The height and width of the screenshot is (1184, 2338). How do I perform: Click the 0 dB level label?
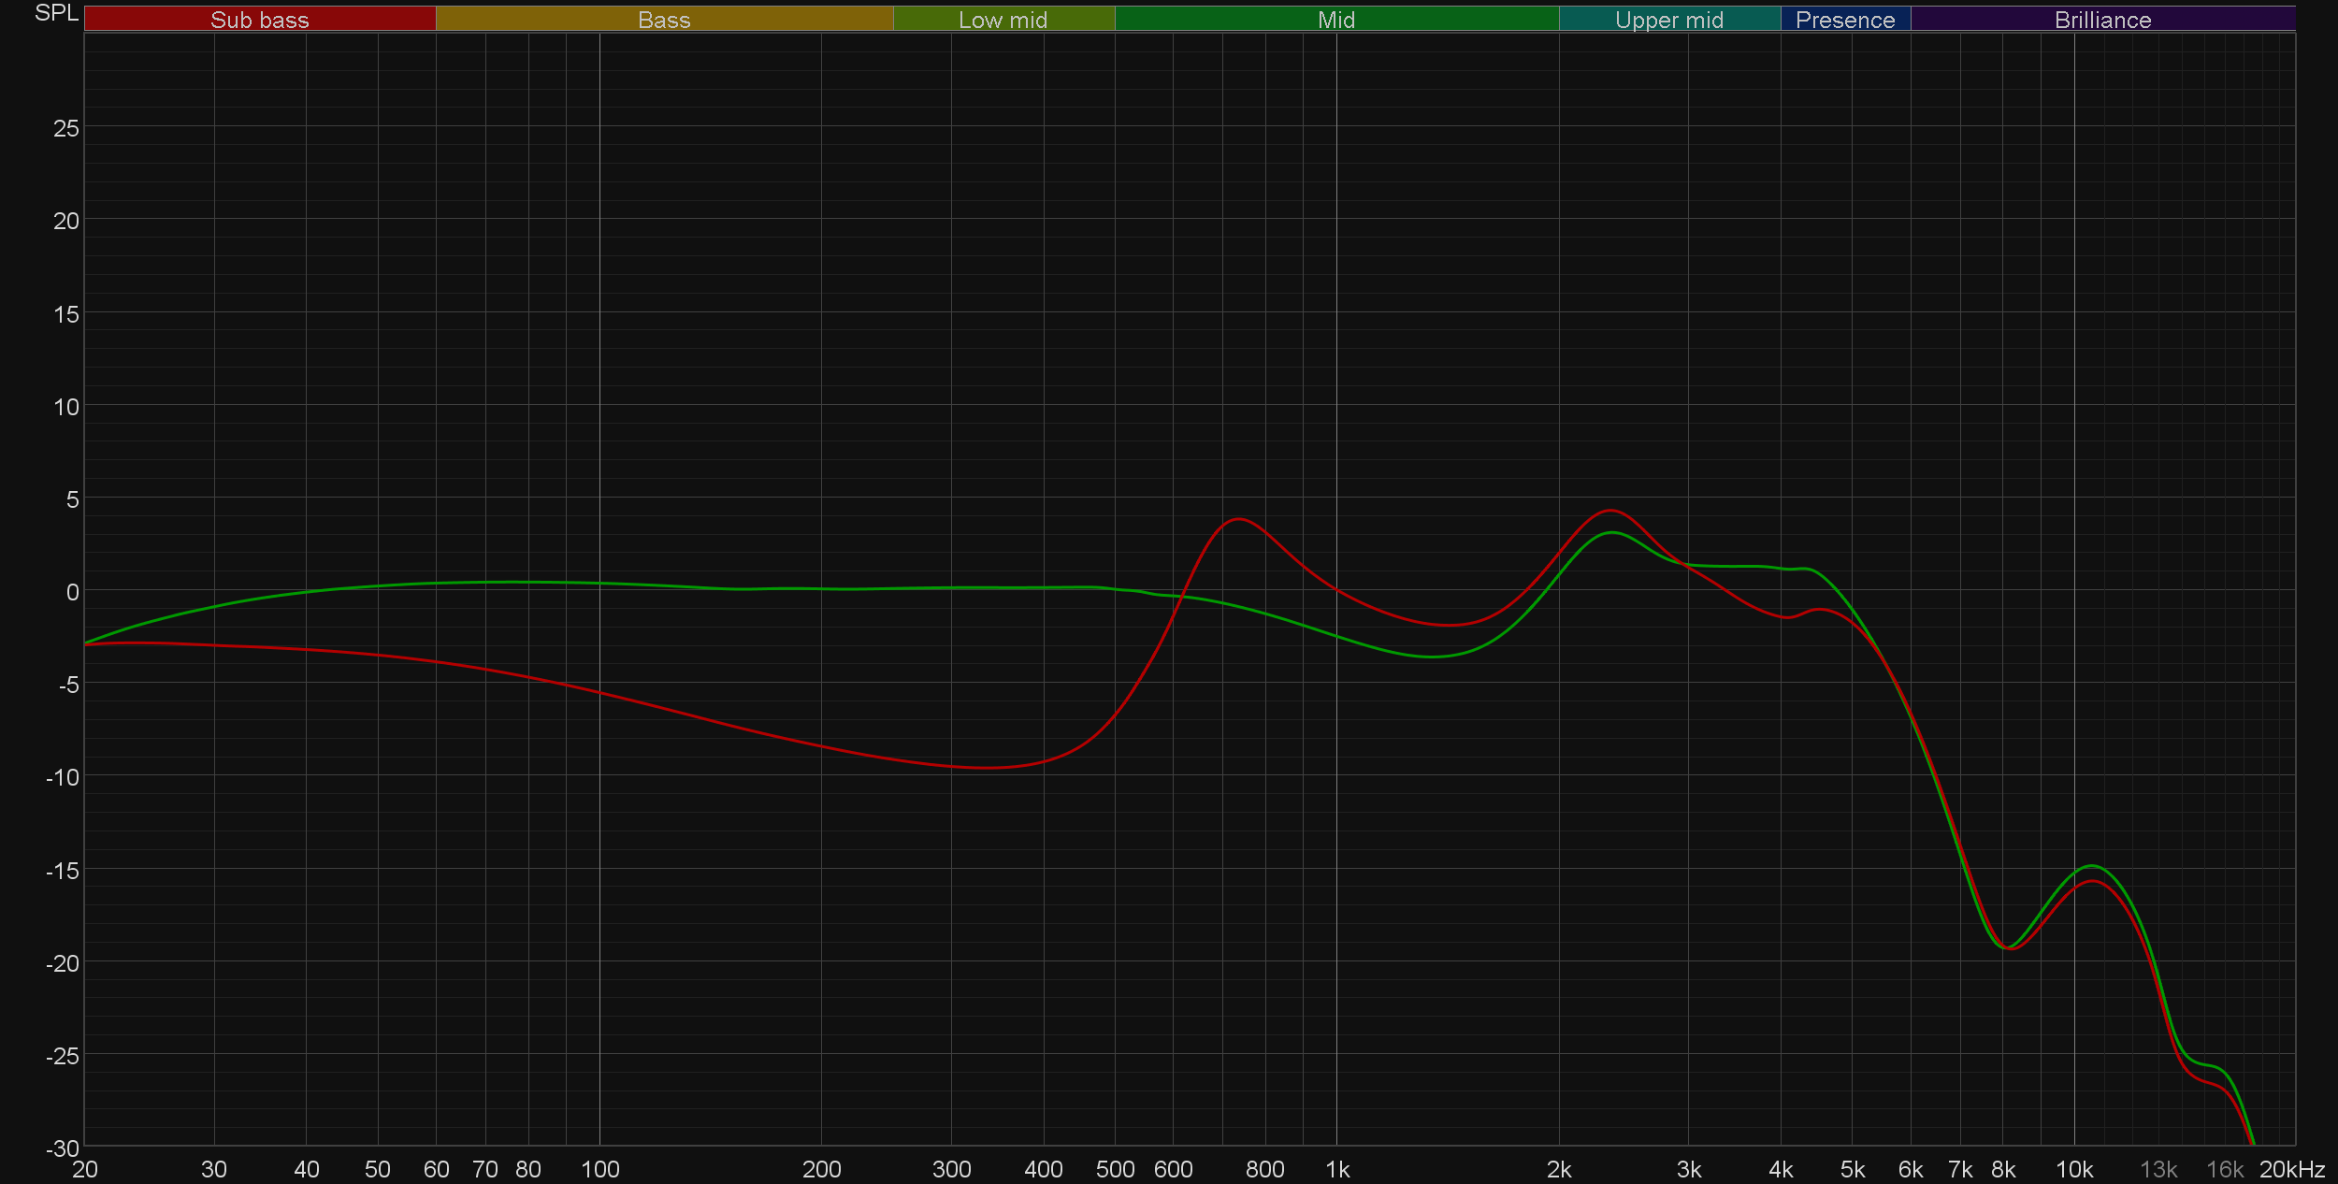pos(72,592)
